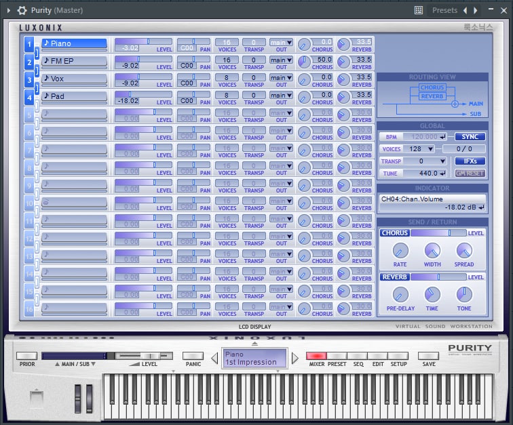The width and height of the screenshot is (513, 425).
Task: Adjust the Pad channel level slider
Action: coord(143,94)
